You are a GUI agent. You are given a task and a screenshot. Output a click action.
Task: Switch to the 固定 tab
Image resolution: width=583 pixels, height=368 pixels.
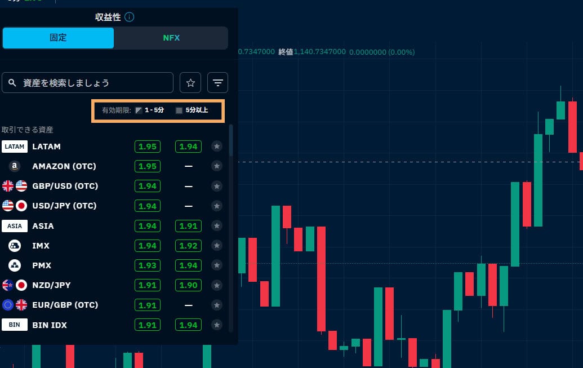pos(58,38)
